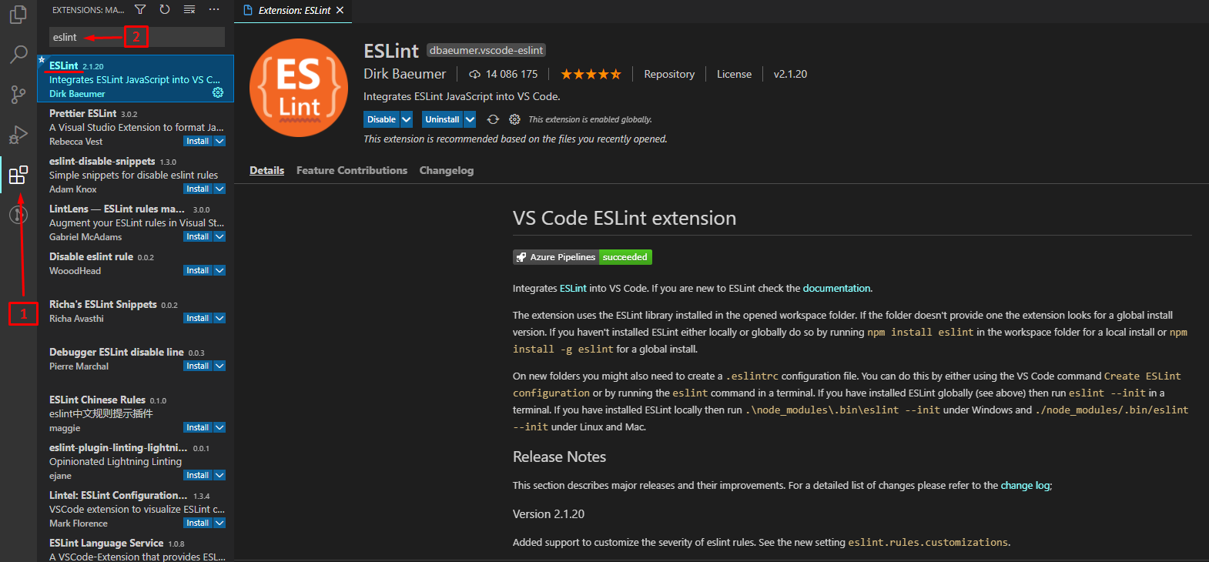Open the Search view in activity bar
This screenshot has width=1209, height=562.
(x=18, y=54)
